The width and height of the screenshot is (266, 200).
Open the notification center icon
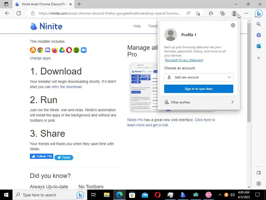pos(257,195)
